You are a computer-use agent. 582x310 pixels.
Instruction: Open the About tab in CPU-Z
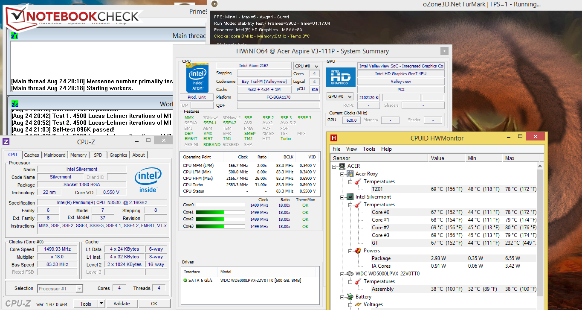139,155
